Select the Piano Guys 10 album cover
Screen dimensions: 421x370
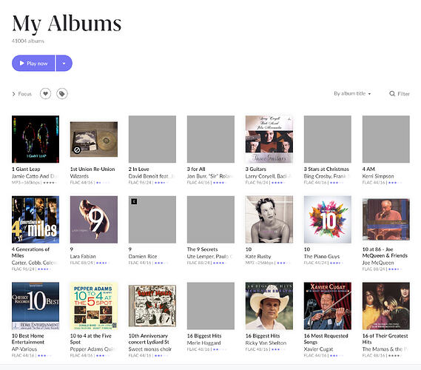coord(328,219)
